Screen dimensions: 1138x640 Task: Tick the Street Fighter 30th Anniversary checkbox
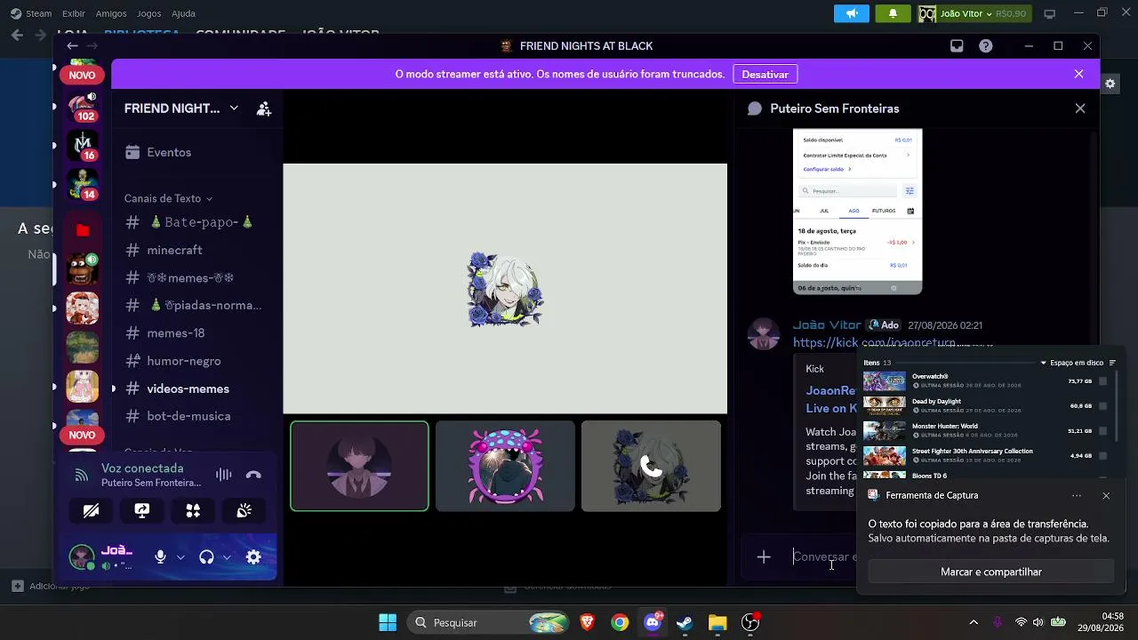(x=1103, y=456)
